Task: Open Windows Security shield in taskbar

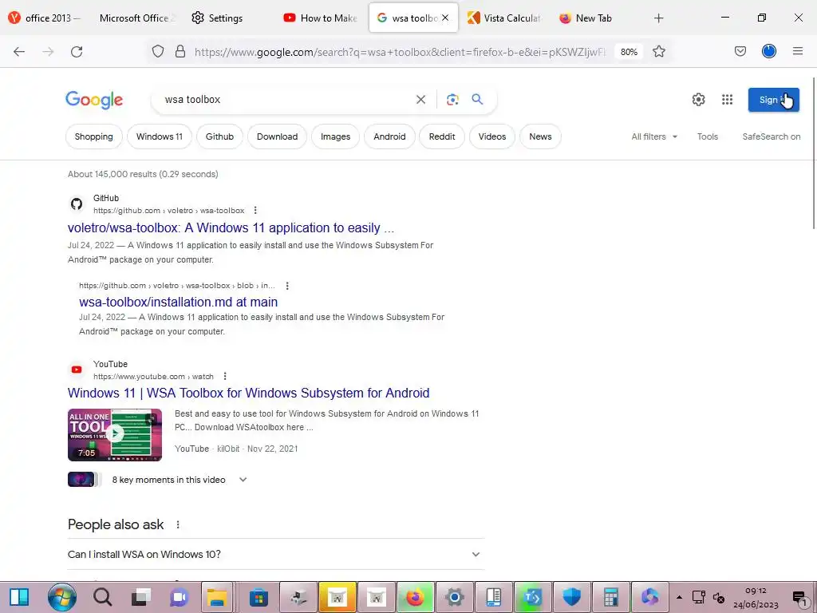Action: coord(571,597)
